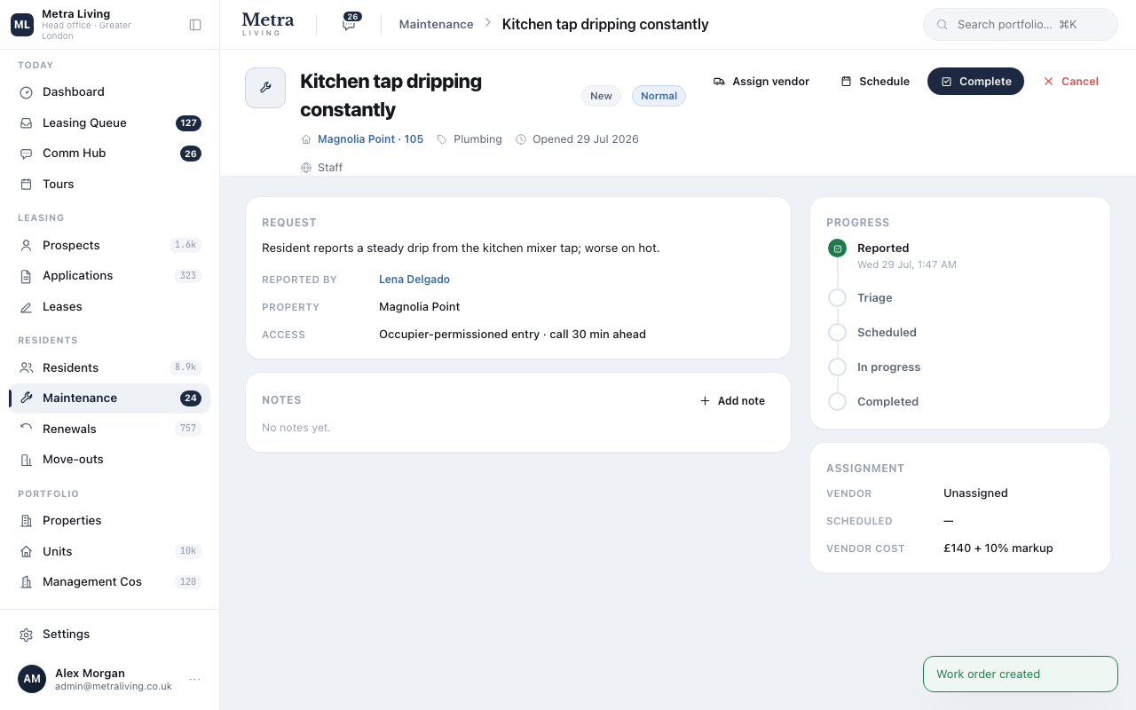Open Lena Delgado reporter link
Image resolution: width=1136 pixels, height=710 pixels.
point(414,280)
